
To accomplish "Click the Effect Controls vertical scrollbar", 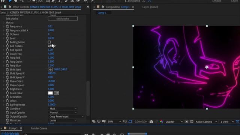I will coord(88,98).
